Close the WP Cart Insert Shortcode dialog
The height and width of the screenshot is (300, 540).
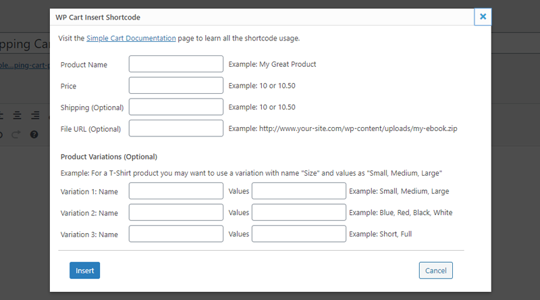(x=483, y=16)
